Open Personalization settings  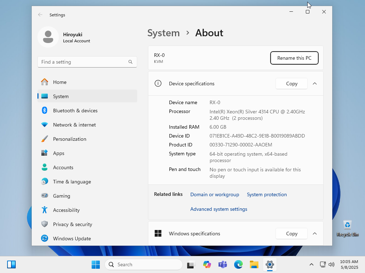pyautogui.click(x=87, y=139)
